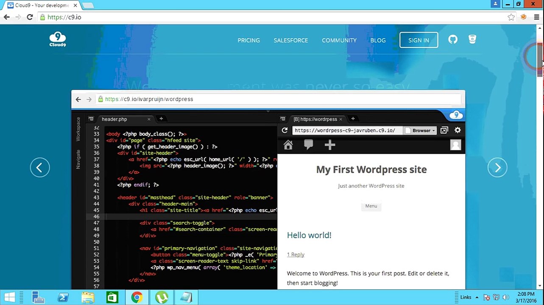
Task: Click the pane menu icon left of wordpress tab
Action: click(283, 119)
